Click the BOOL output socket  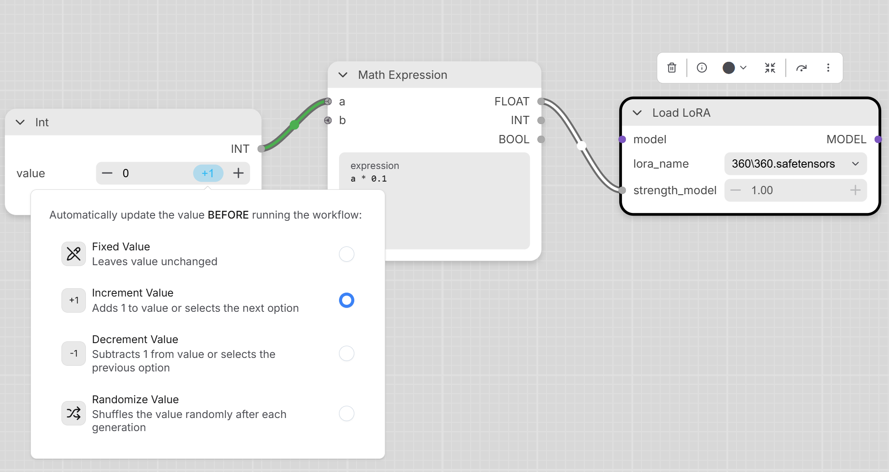pos(541,139)
